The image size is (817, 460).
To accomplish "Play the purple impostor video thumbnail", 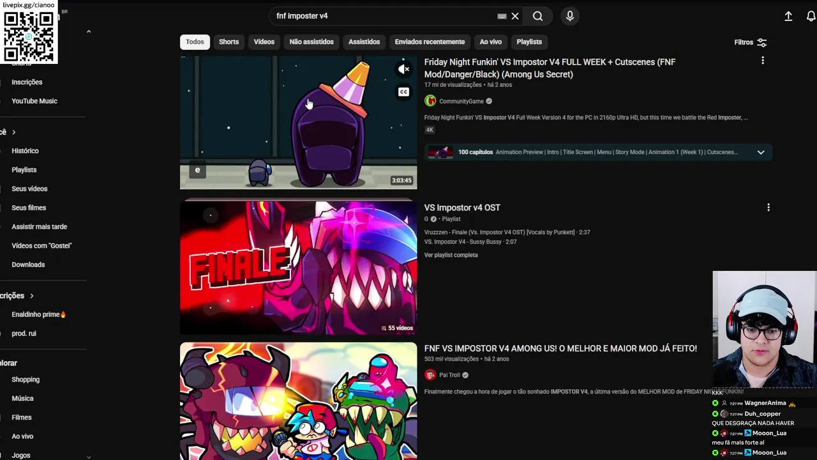I will point(298,123).
